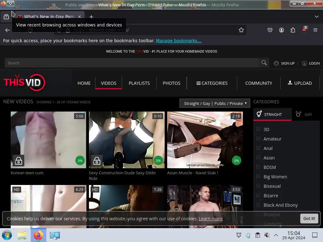This screenshot has height=242, width=323.
Task: Open the Windows Start menu
Action: click(7, 235)
